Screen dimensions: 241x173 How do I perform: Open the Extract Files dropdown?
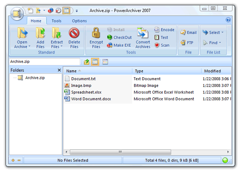tap(57, 47)
